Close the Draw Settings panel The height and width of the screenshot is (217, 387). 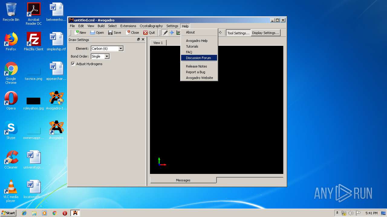[143, 39]
